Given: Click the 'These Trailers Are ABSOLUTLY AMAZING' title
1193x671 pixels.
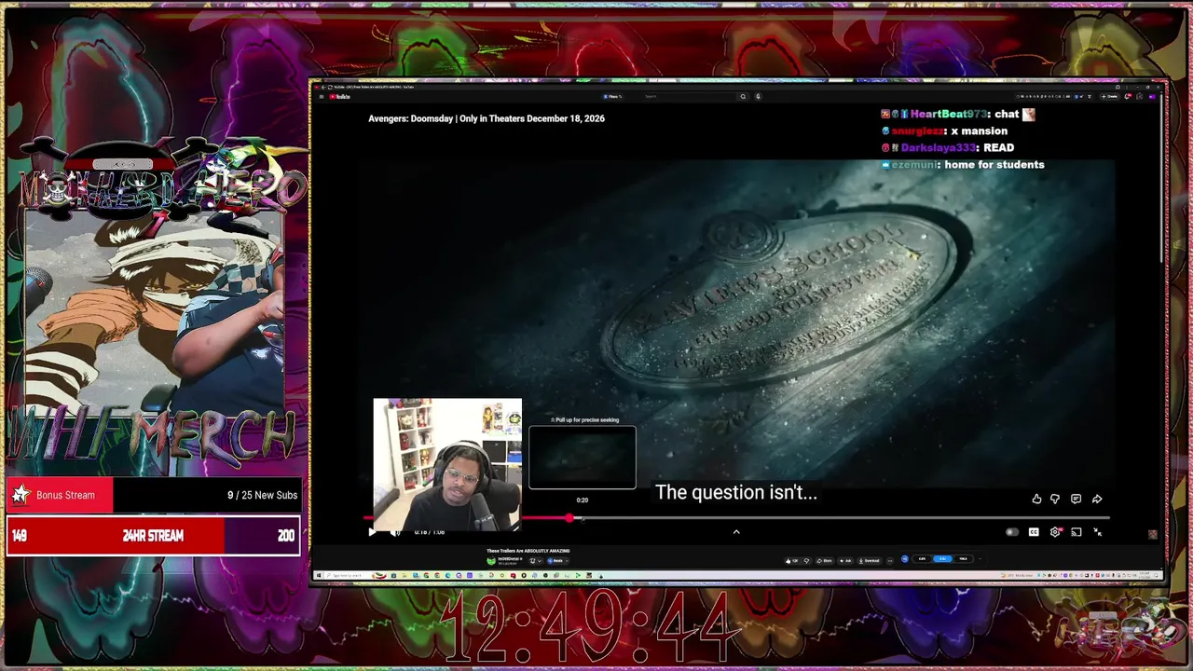Looking at the screenshot, I should (x=528, y=551).
